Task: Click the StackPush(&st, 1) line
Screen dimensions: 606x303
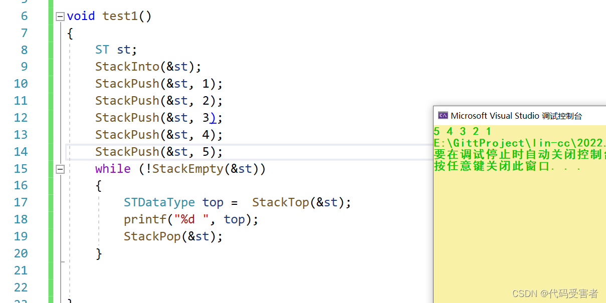Action: click(x=159, y=84)
